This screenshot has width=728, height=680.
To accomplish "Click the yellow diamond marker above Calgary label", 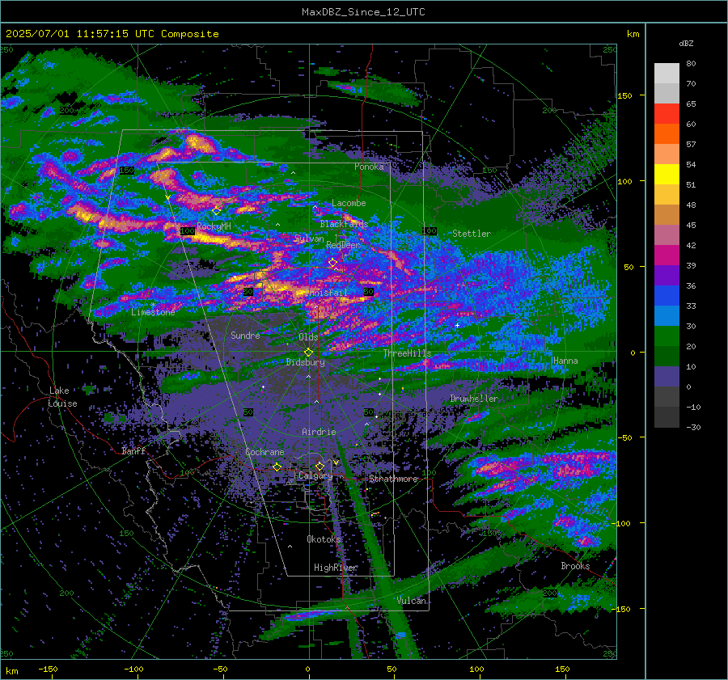I will 320,466.
